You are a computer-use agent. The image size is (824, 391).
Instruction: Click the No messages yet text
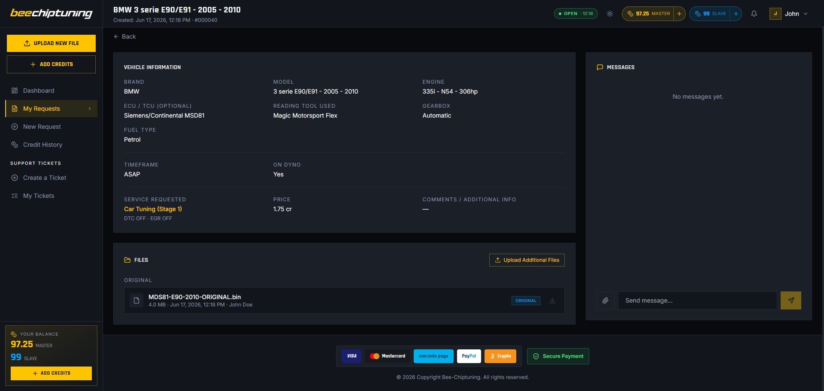pos(698,97)
